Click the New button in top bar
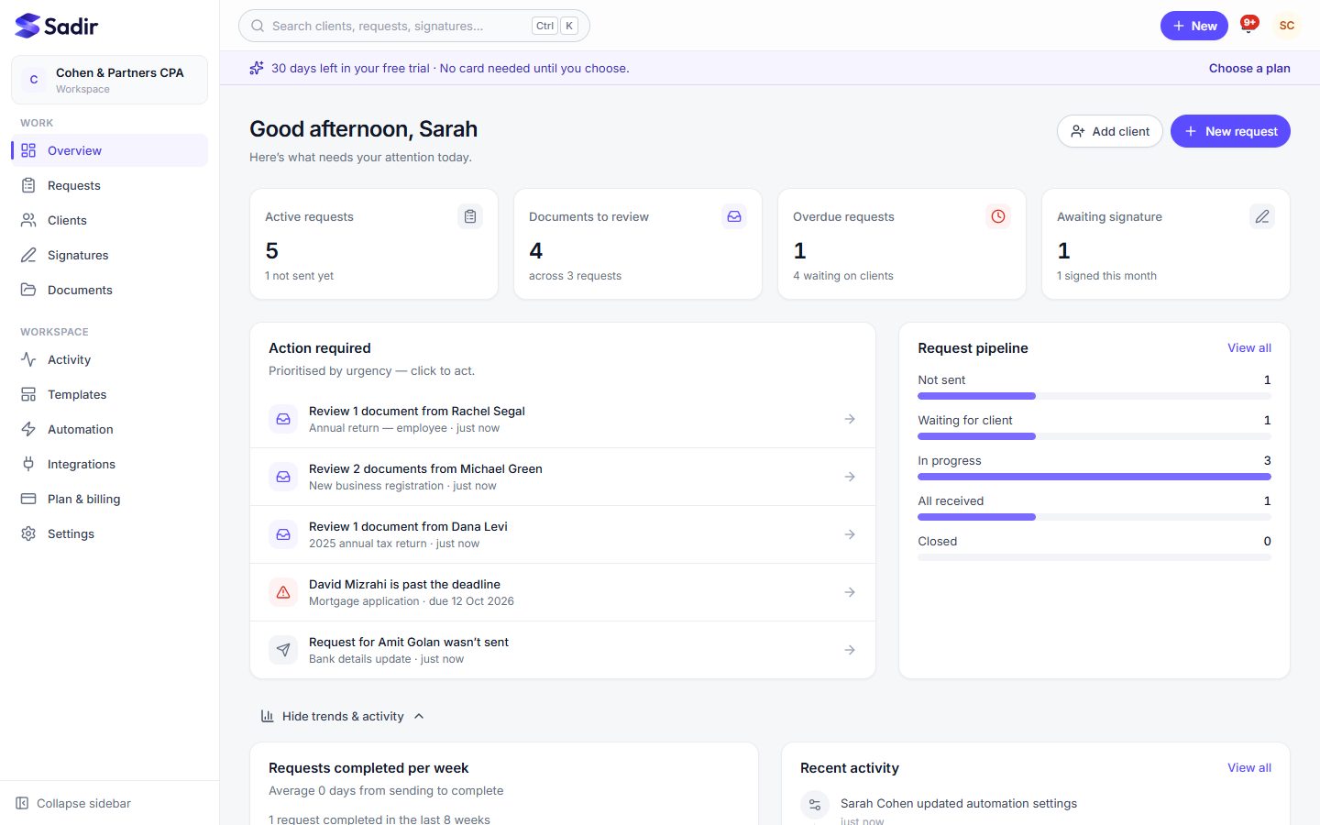This screenshot has height=825, width=1320. coord(1193,26)
